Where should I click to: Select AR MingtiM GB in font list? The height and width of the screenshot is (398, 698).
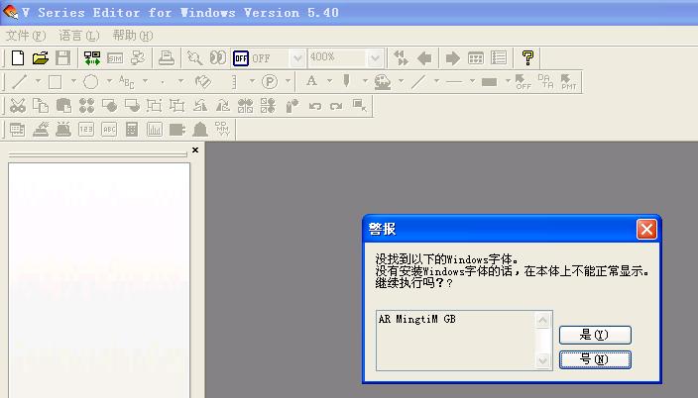(417, 320)
